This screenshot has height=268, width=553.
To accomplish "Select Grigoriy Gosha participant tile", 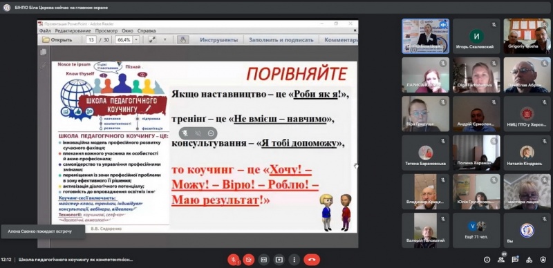I will (x=527, y=36).
